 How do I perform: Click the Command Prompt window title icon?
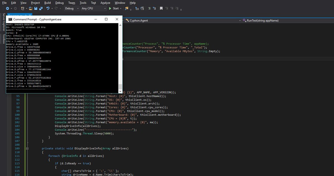(10, 19)
